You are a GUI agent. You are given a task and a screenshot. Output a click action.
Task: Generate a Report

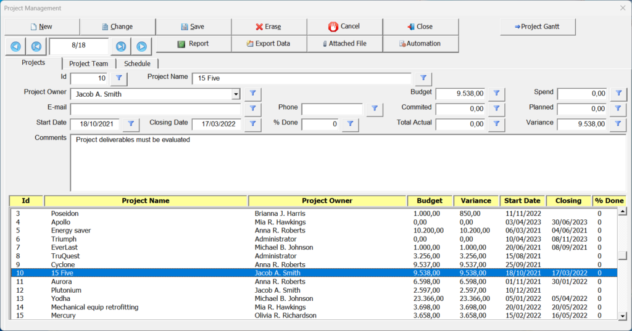[x=193, y=44]
